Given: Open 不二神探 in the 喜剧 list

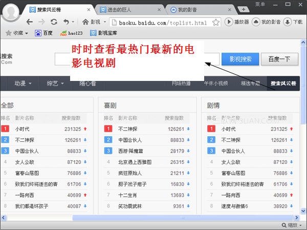Looking at the screenshot, I should pos(127,129).
